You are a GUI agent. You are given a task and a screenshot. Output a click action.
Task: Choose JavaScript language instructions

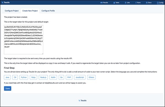click(x=80, y=77)
